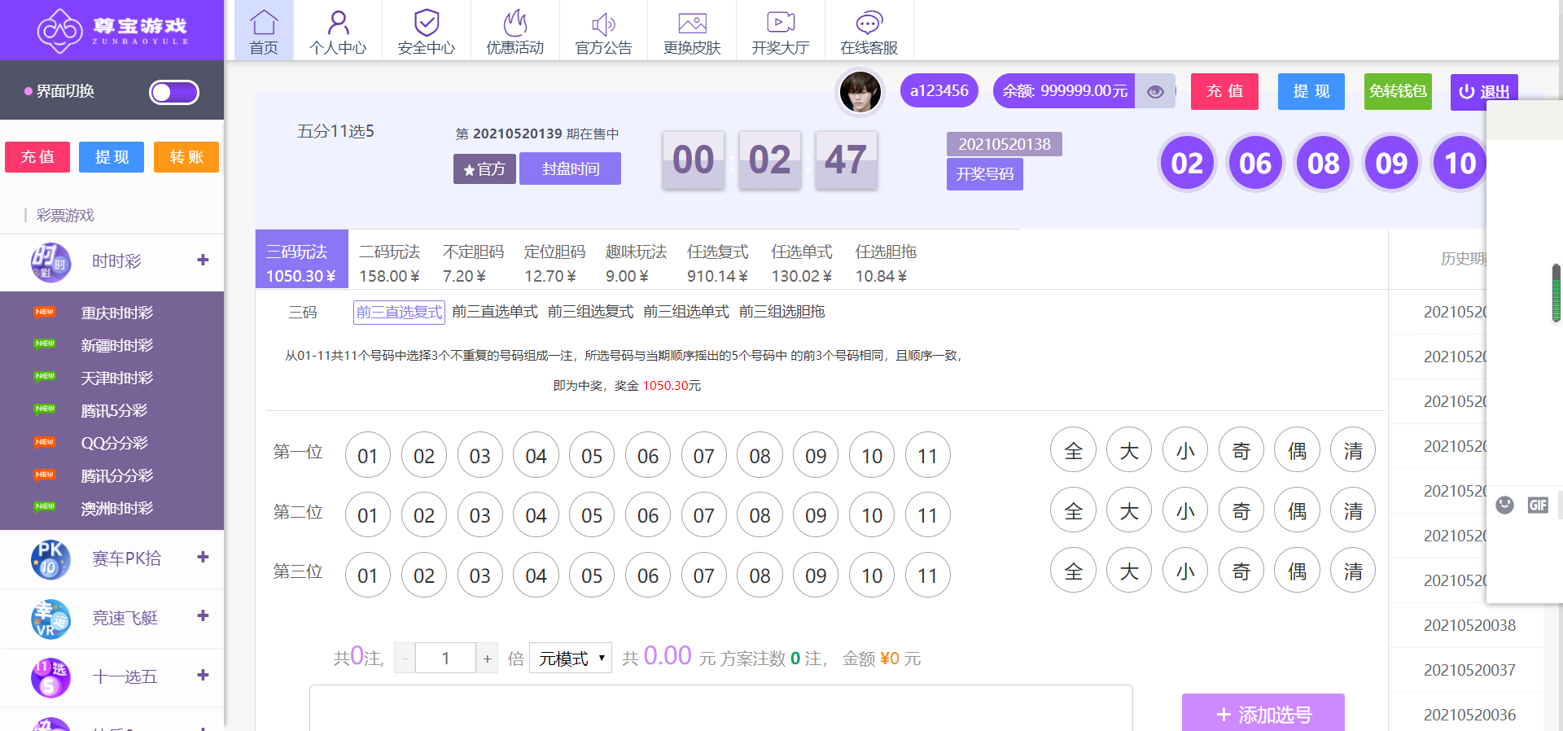Image resolution: width=1563 pixels, height=731 pixels.
Task: Collapse the 时时彩 menu plus
Action: point(203,260)
